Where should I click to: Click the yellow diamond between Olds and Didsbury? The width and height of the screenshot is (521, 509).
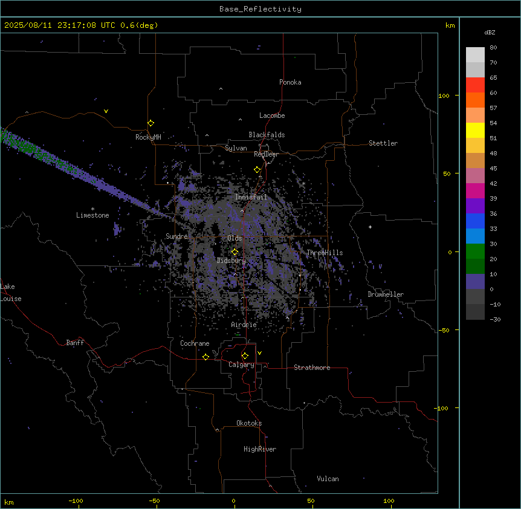pyautogui.click(x=235, y=252)
